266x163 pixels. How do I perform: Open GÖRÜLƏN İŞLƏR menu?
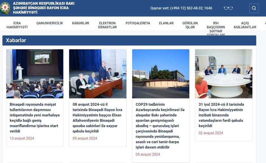(x=190, y=25)
